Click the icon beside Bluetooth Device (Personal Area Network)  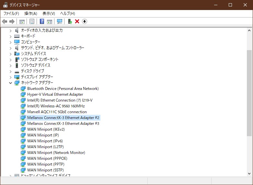tap(23, 89)
